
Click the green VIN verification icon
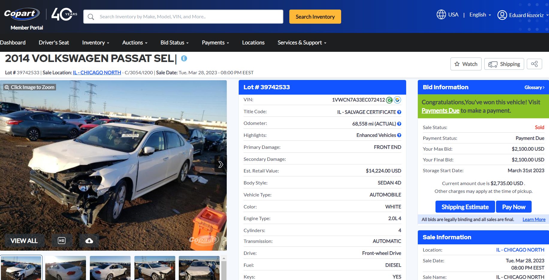389,100
